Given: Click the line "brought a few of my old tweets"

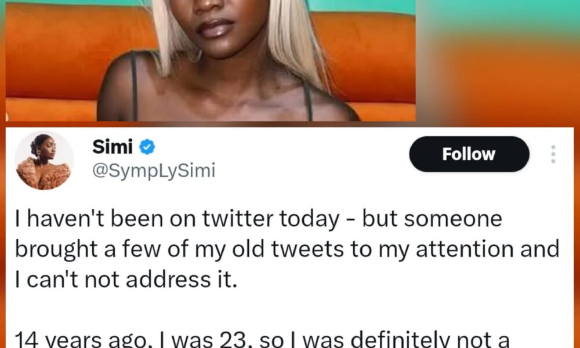Looking at the screenshot, I should tap(287, 249).
